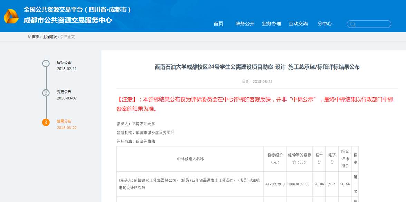The image size is (406, 202).
Task: Click the red 【注意】 notice paragraph
Action: (x=255, y=104)
